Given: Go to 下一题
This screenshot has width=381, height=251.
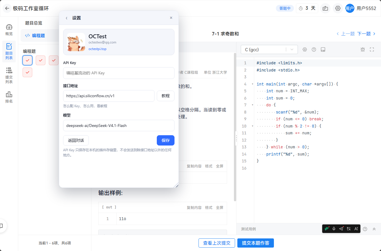Looking at the screenshot, I should 367,34.
